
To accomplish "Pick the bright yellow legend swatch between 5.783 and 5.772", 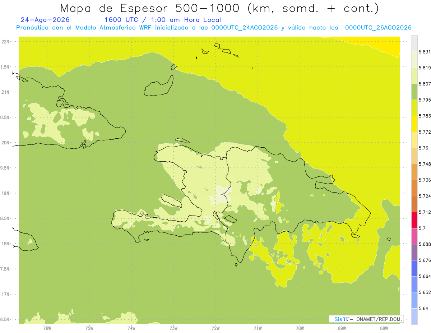I will (414, 124).
